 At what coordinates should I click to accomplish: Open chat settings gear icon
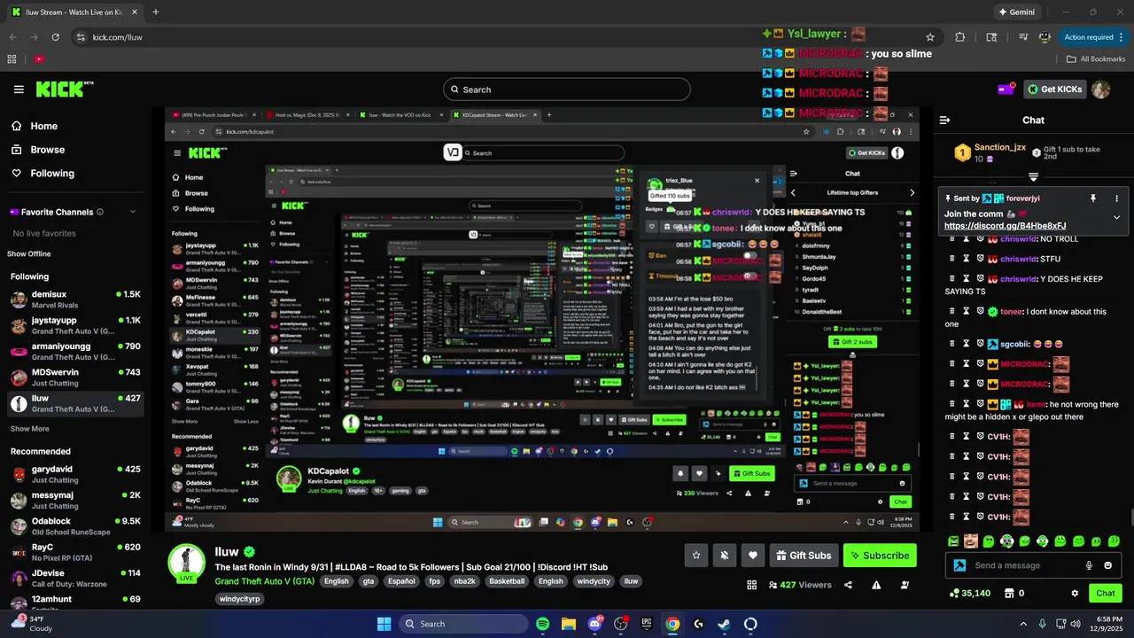coord(1075,594)
